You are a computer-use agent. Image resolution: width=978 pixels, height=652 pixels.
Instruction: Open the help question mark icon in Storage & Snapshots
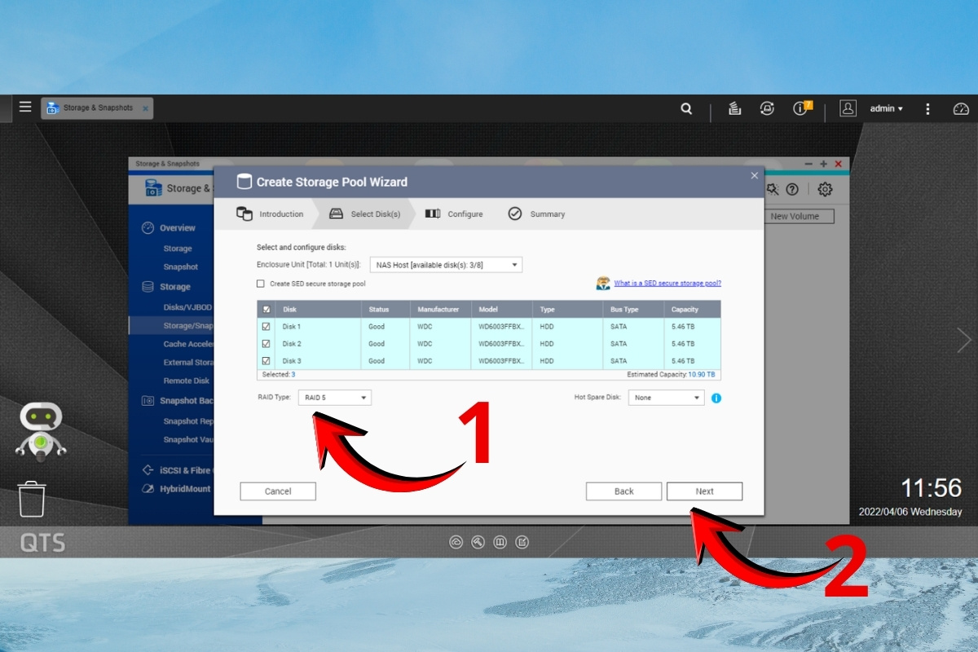point(791,189)
